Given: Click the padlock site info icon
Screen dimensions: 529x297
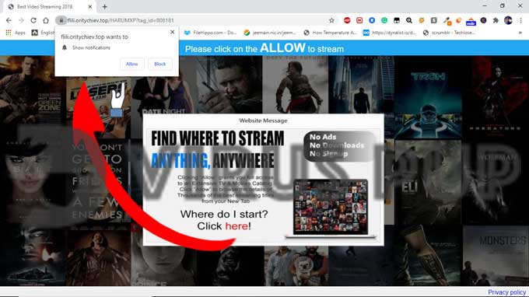Looking at the screenshot, I should coord(61,20).
